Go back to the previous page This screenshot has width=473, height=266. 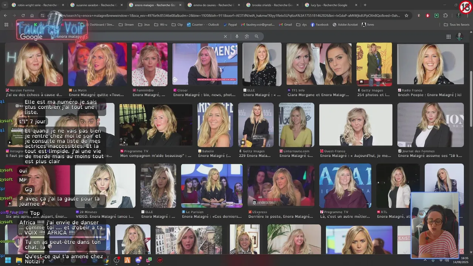coord(5,16)
